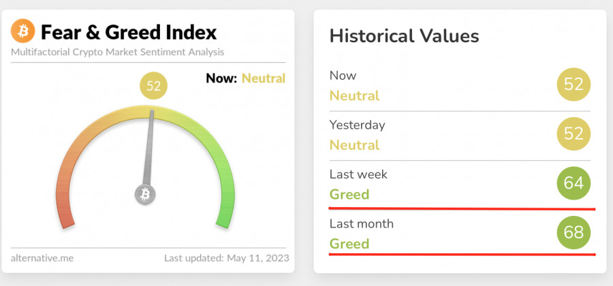Select the Yesterday Neutral row label
613x286 pixels.
pos(354,145)
